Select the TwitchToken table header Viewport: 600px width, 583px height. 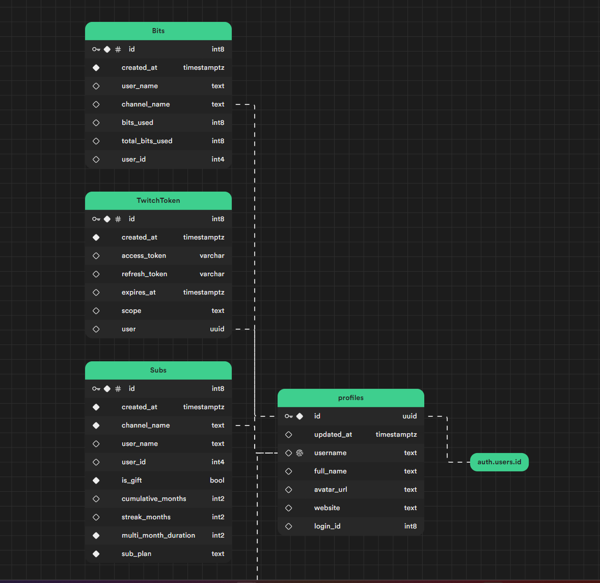pos(158,201)
